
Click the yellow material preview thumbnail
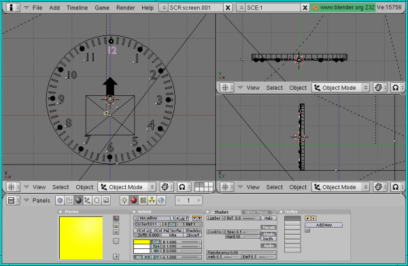pos(81,238)
